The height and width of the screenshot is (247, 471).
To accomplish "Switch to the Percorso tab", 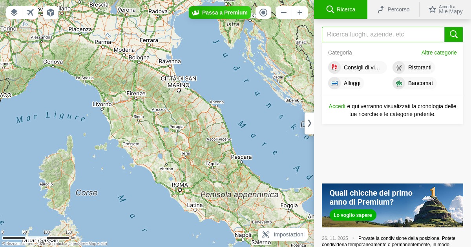I will 393,9.
